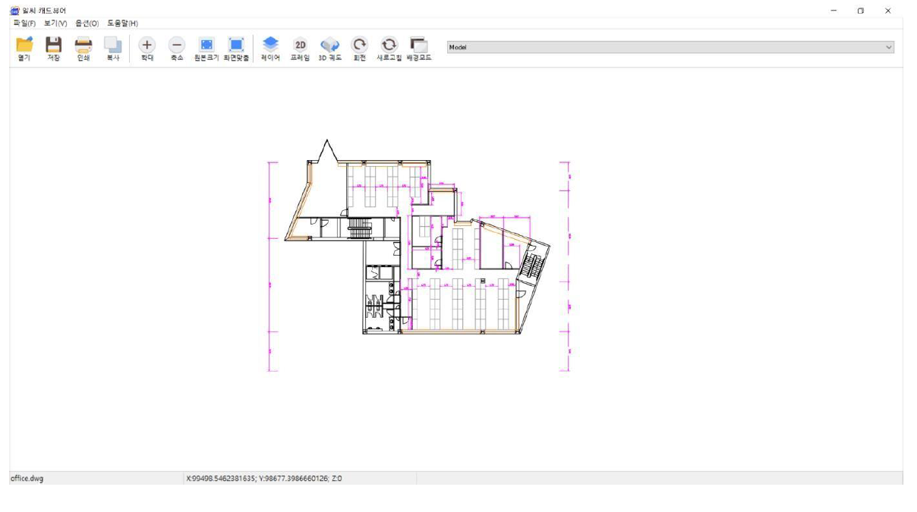
Task: Zoom in with the 확대 plus icon
Action: tap(147, 49)
